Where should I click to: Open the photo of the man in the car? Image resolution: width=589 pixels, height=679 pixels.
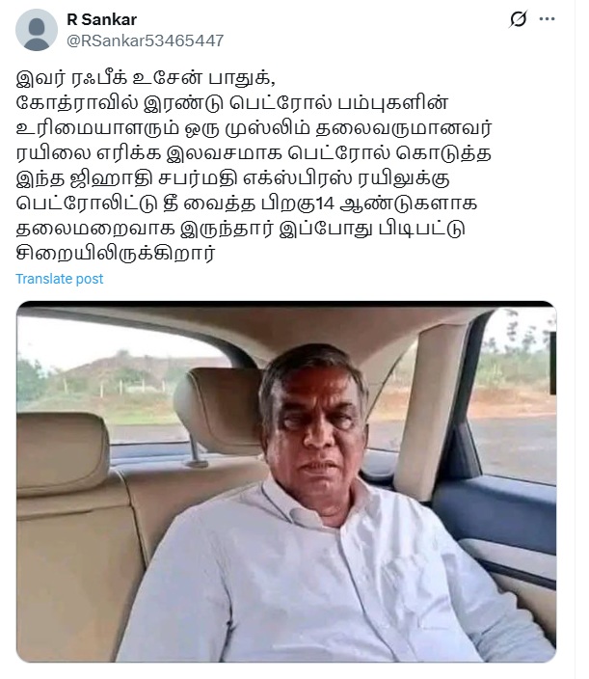[286, 481]
